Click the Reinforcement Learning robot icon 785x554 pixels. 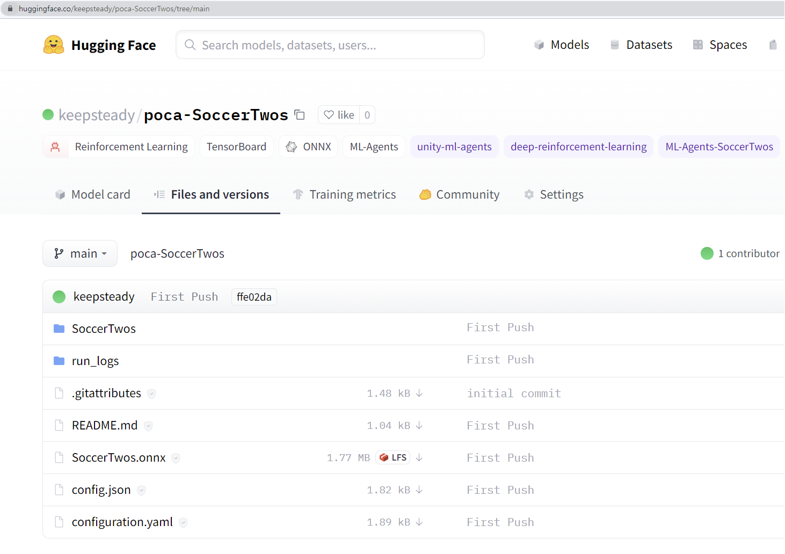55,147
